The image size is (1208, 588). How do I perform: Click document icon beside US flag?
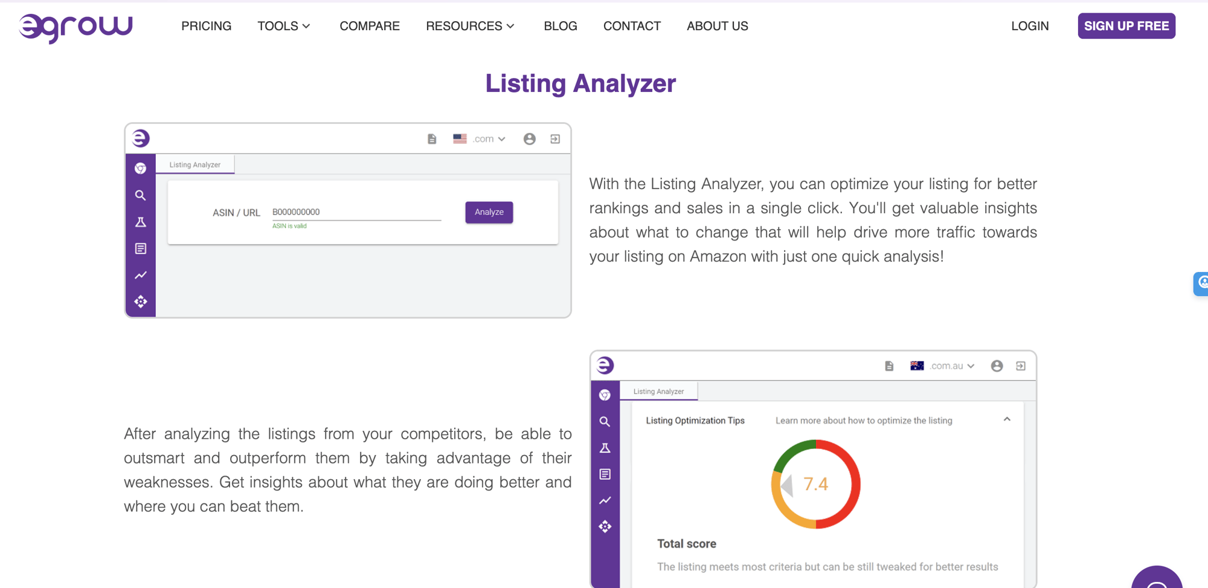pyautogui.click(x=432, y=139)
